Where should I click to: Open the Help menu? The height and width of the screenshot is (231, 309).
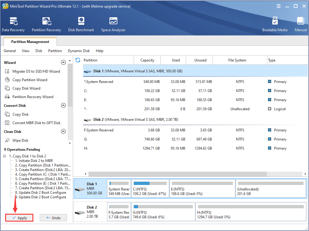tap(99, 51)
